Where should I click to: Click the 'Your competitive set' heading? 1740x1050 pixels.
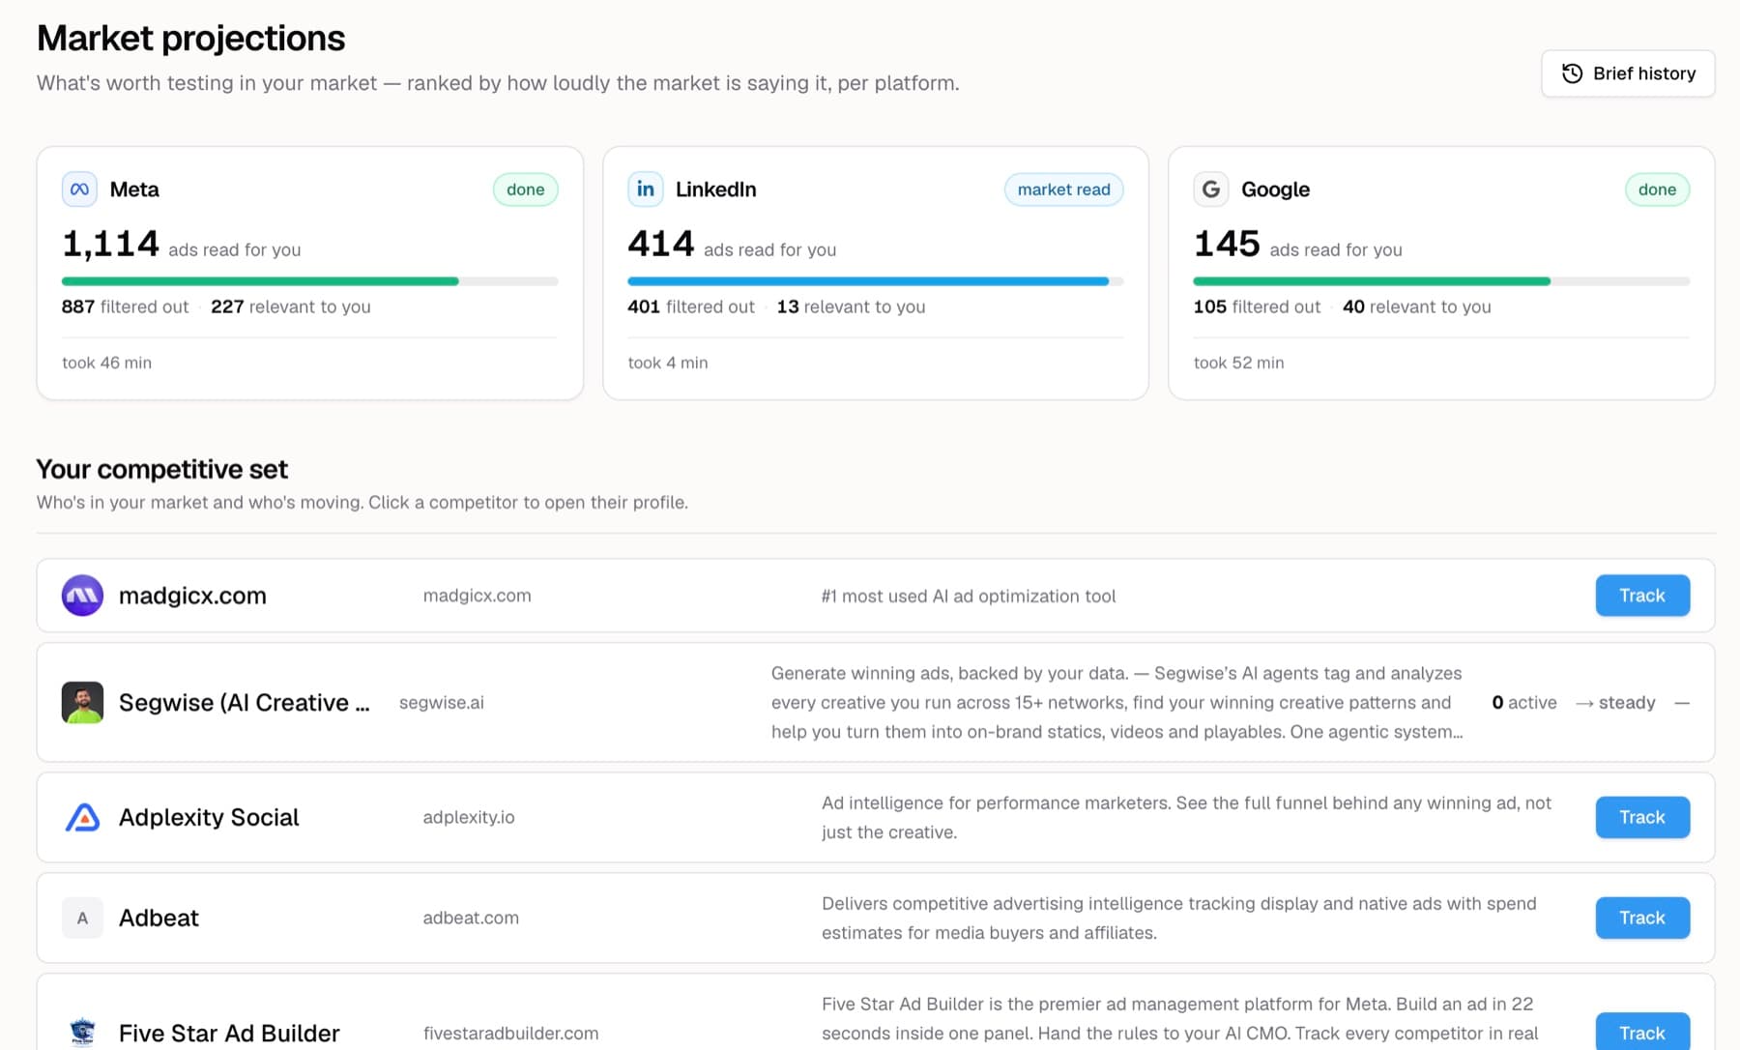pos(162,469)
